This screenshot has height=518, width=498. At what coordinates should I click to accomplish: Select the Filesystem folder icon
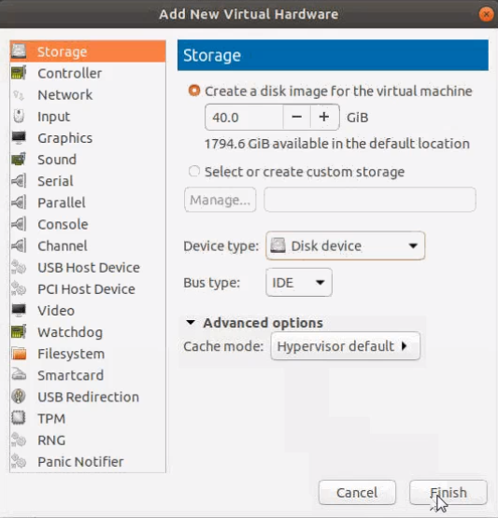coord(19,354)
